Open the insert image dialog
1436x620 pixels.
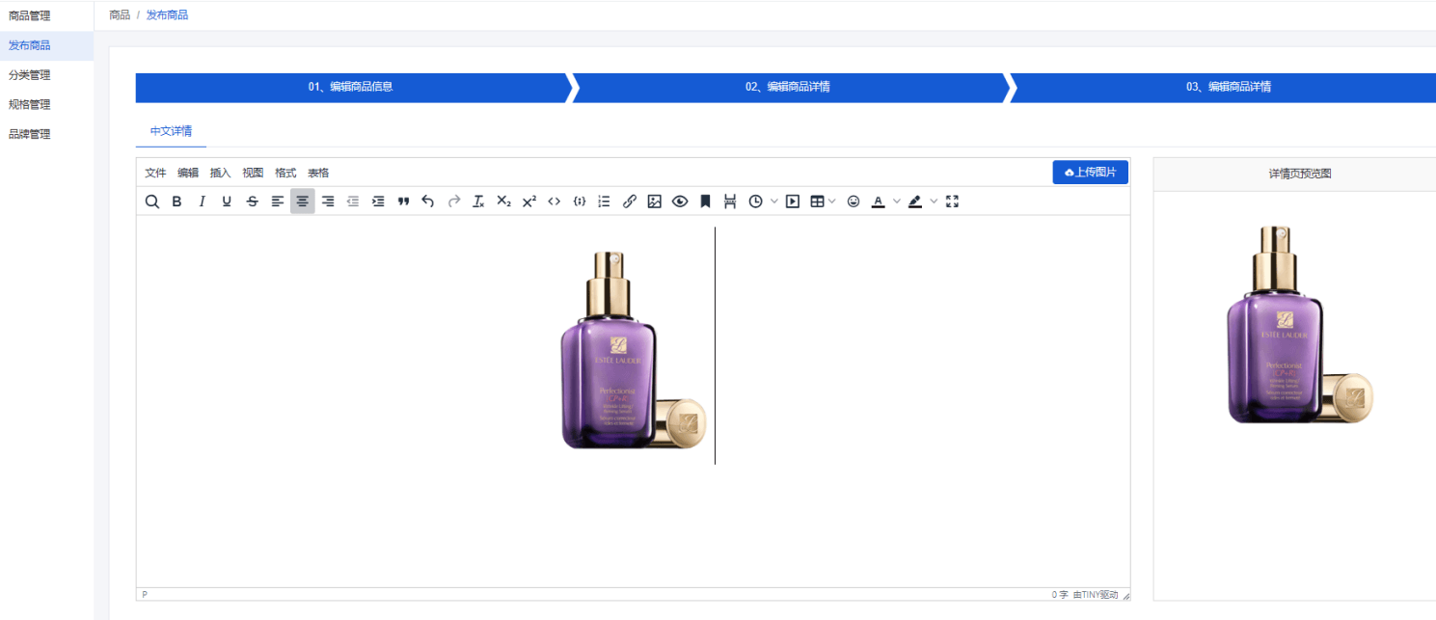click(655, 202)
